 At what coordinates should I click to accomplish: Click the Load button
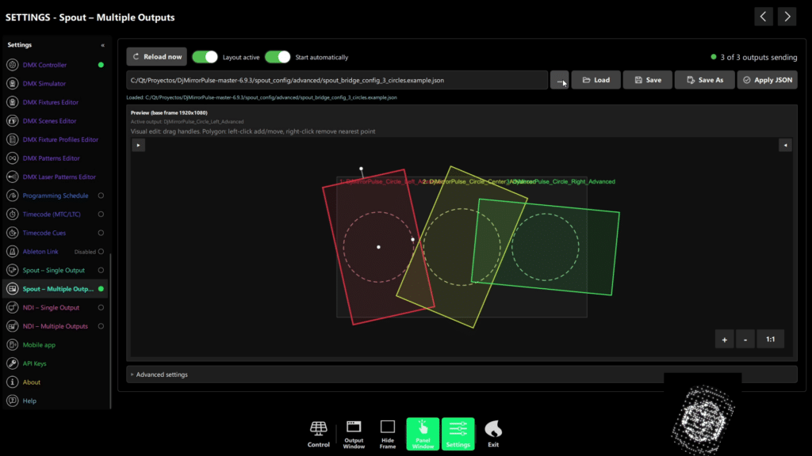(x=596, y=80)
